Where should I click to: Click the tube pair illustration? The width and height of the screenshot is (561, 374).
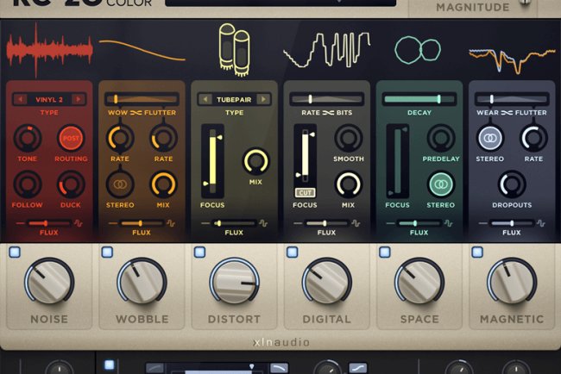(x=235, y=50)
